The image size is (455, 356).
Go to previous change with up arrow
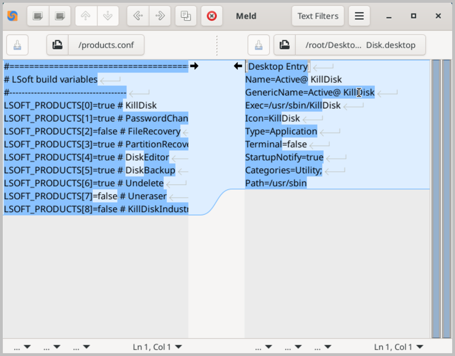[86, 16]
